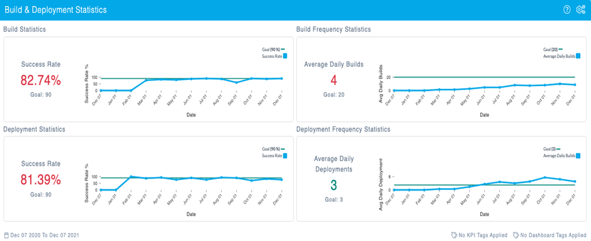Toggle Success Rate legend in Build Statistics
591x241 pixels.
coord(275,56)
